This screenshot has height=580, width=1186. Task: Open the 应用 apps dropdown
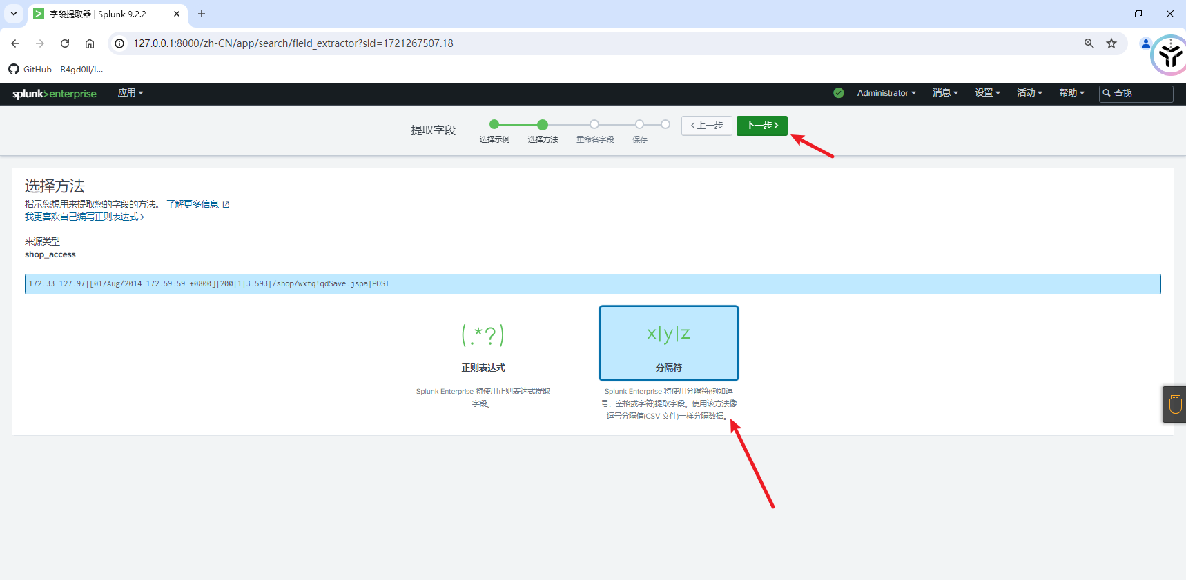[x=130, y=93]
